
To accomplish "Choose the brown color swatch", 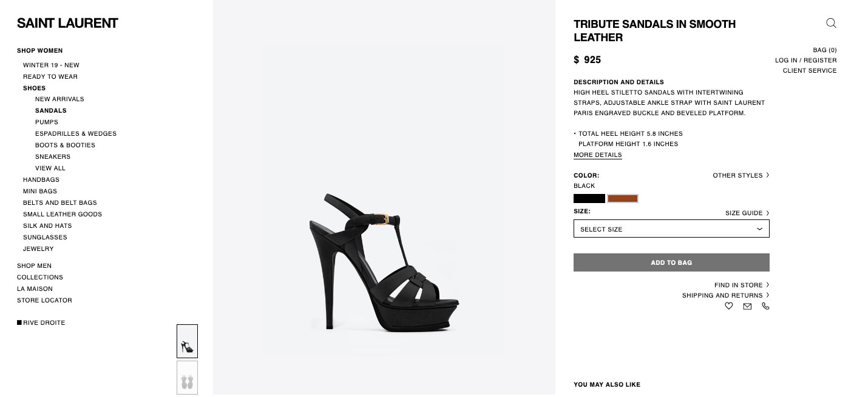I will pos(623,198).
